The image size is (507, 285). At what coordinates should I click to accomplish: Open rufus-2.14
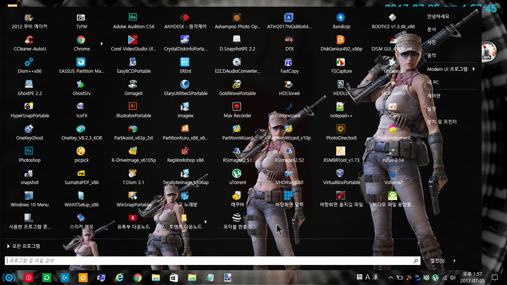pyautogui.click(x=393, y=155)
